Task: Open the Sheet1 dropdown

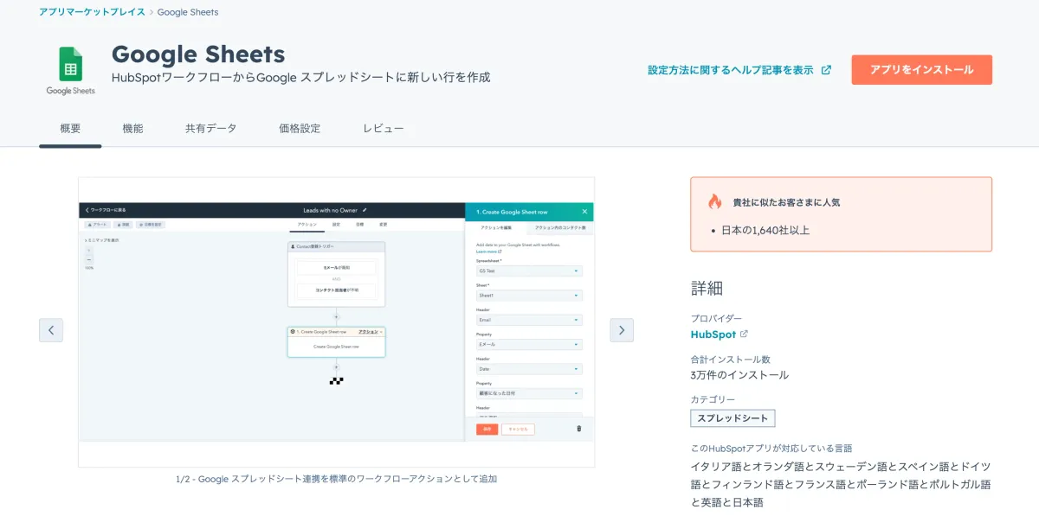Action: pyautogui.click(x=529, y=296)
